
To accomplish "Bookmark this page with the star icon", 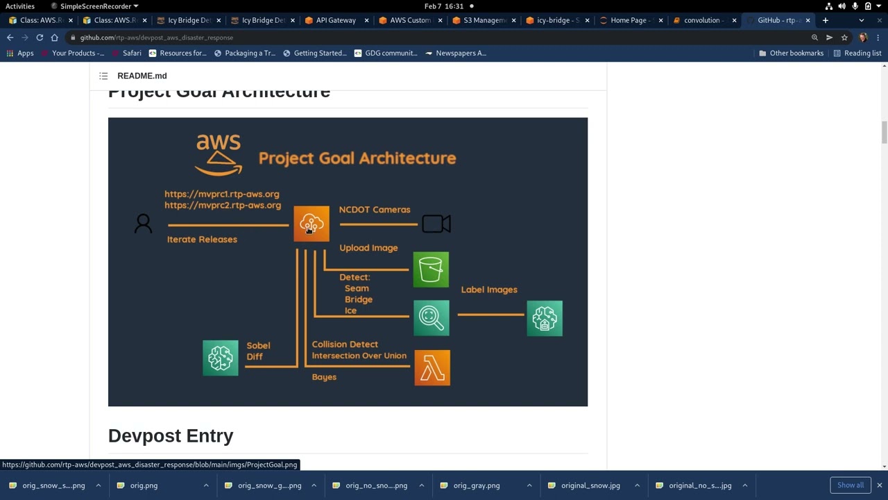I will (844, 37).
